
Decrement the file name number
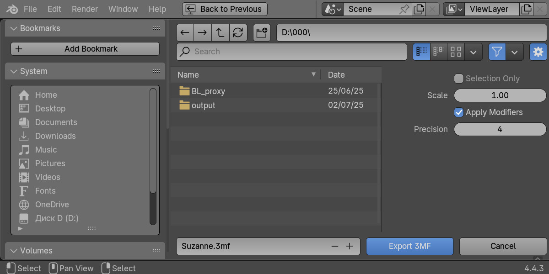pos(335,246)
